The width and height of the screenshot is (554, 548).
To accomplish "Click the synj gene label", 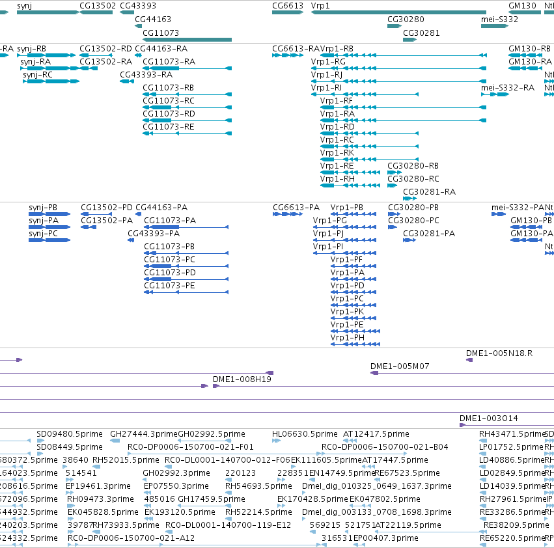I will pyautogui.click(x=24, y=6).
